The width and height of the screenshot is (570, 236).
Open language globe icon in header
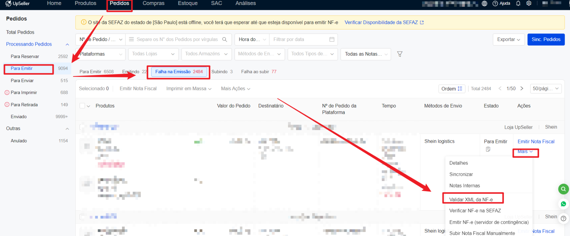click(484, 3)
